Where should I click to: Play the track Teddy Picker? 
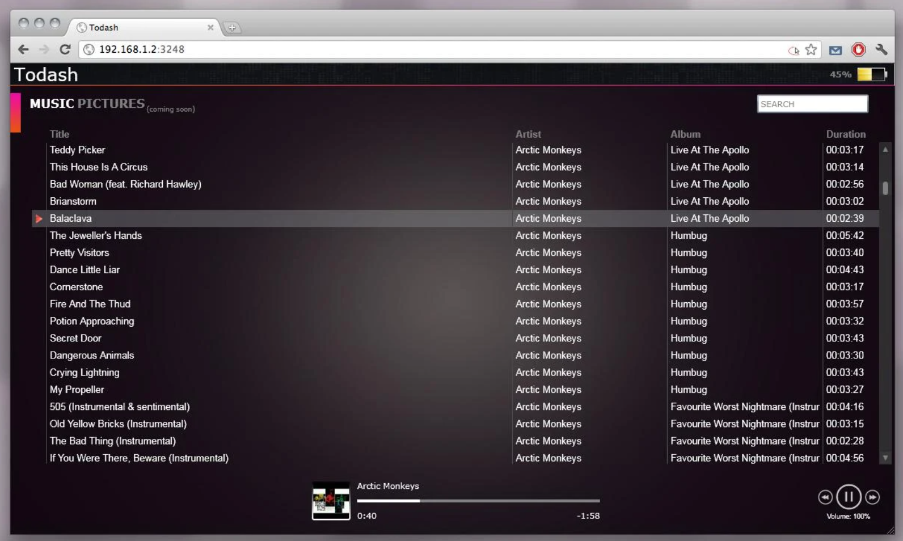(x=77, y=150)
